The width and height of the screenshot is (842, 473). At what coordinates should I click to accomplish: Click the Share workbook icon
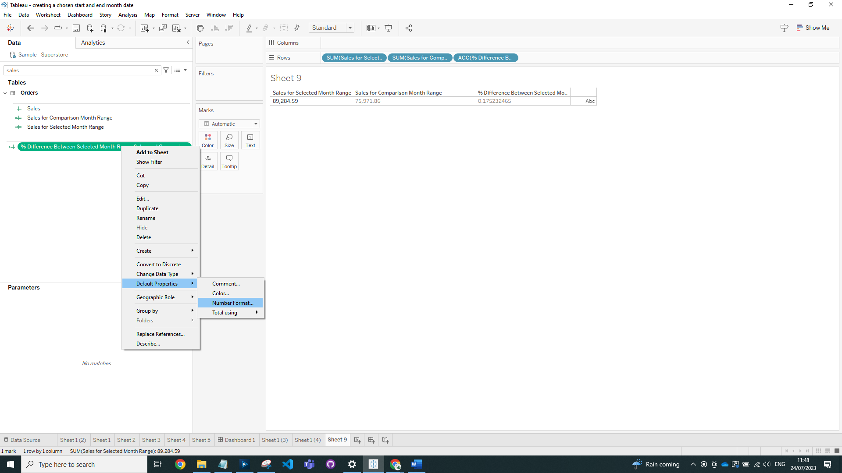(409, 28)
